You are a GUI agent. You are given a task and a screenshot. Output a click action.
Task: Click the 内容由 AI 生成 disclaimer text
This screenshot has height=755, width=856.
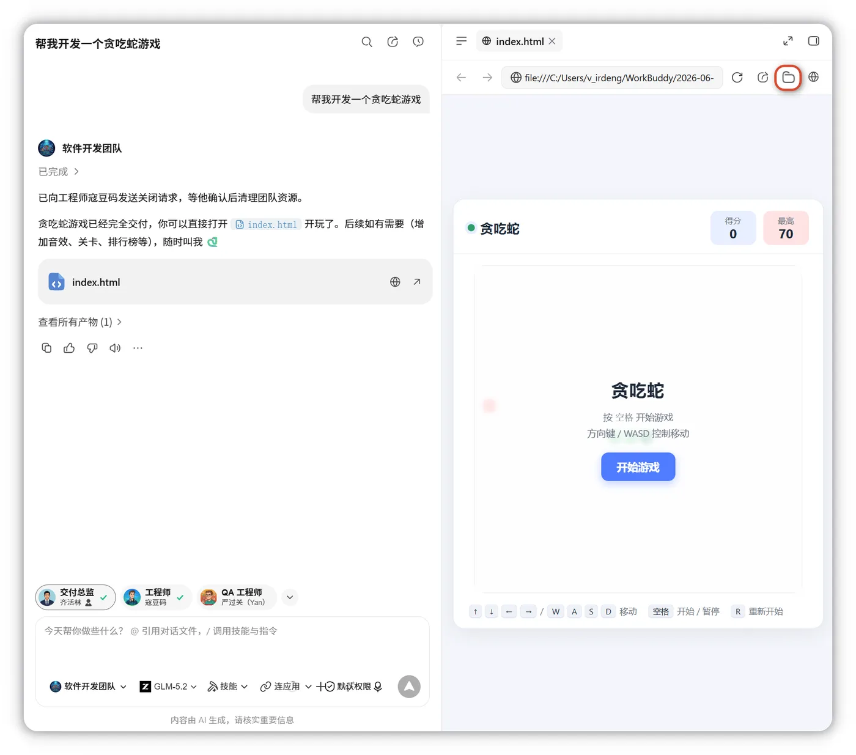point(232,720)
